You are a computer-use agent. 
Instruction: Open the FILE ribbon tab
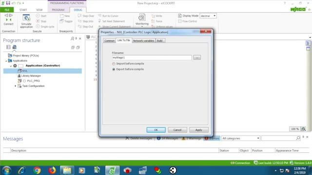(7, 10)
